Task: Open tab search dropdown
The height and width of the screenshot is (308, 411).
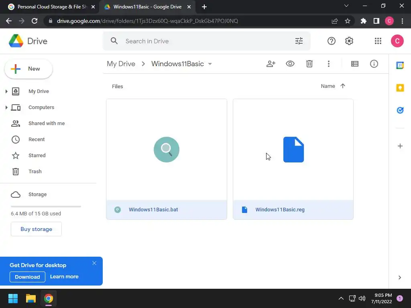Action: pos(346,6)
